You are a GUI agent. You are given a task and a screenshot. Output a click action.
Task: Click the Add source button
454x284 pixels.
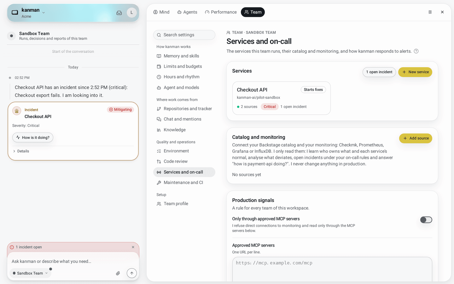pyautogui.click(x=416, y=138)
